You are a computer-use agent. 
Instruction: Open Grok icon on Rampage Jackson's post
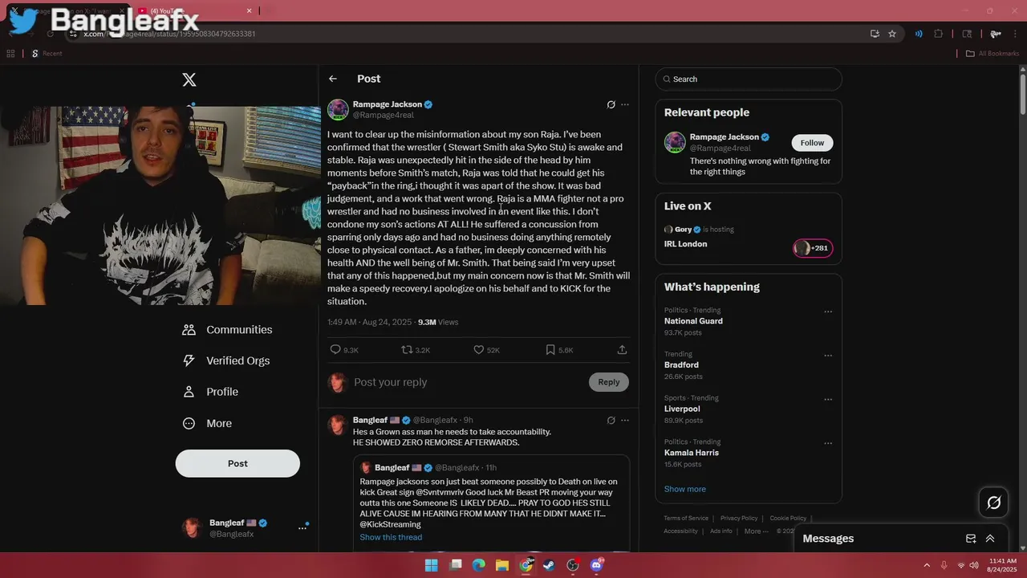611,104
